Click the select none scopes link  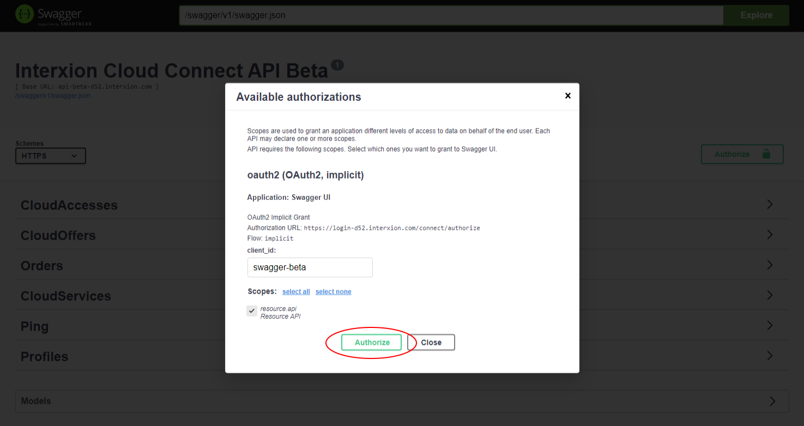click(334, 292)
